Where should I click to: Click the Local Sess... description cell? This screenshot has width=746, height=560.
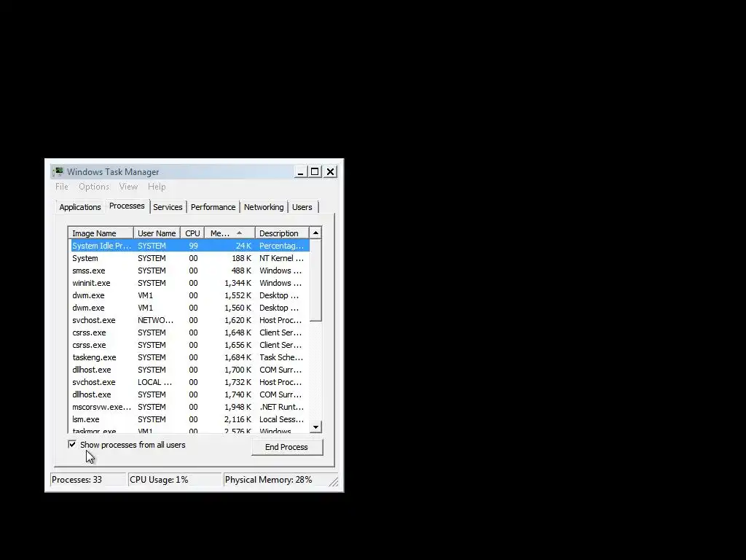[281, 419]
